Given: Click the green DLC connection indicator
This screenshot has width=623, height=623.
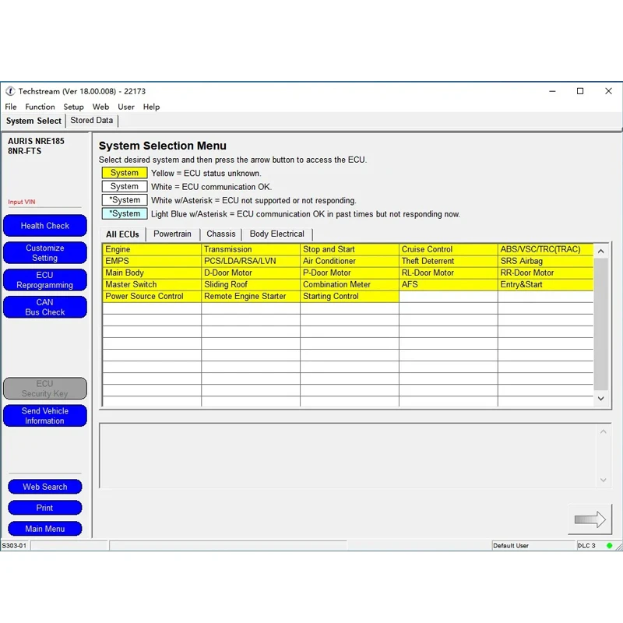Looking at the screenshot, I should [x=609, y=546].
